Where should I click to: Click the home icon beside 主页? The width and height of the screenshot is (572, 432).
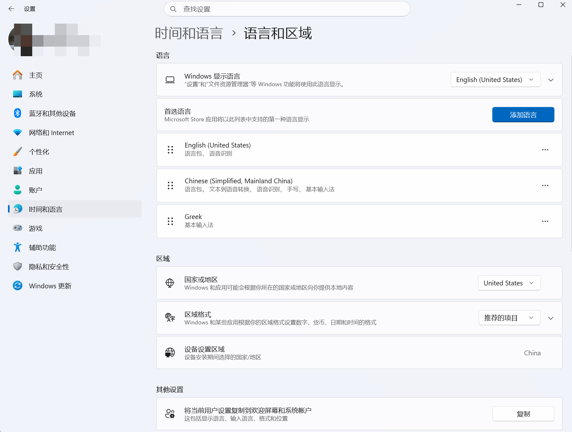point(18,75)
